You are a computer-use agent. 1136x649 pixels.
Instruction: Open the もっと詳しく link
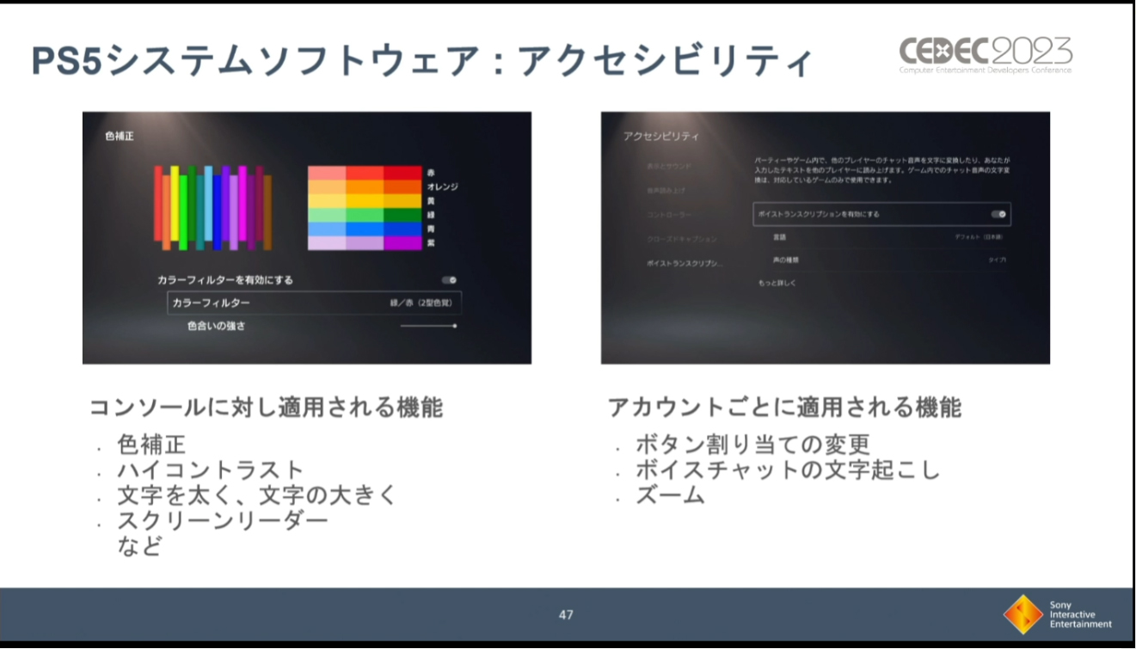777,283
